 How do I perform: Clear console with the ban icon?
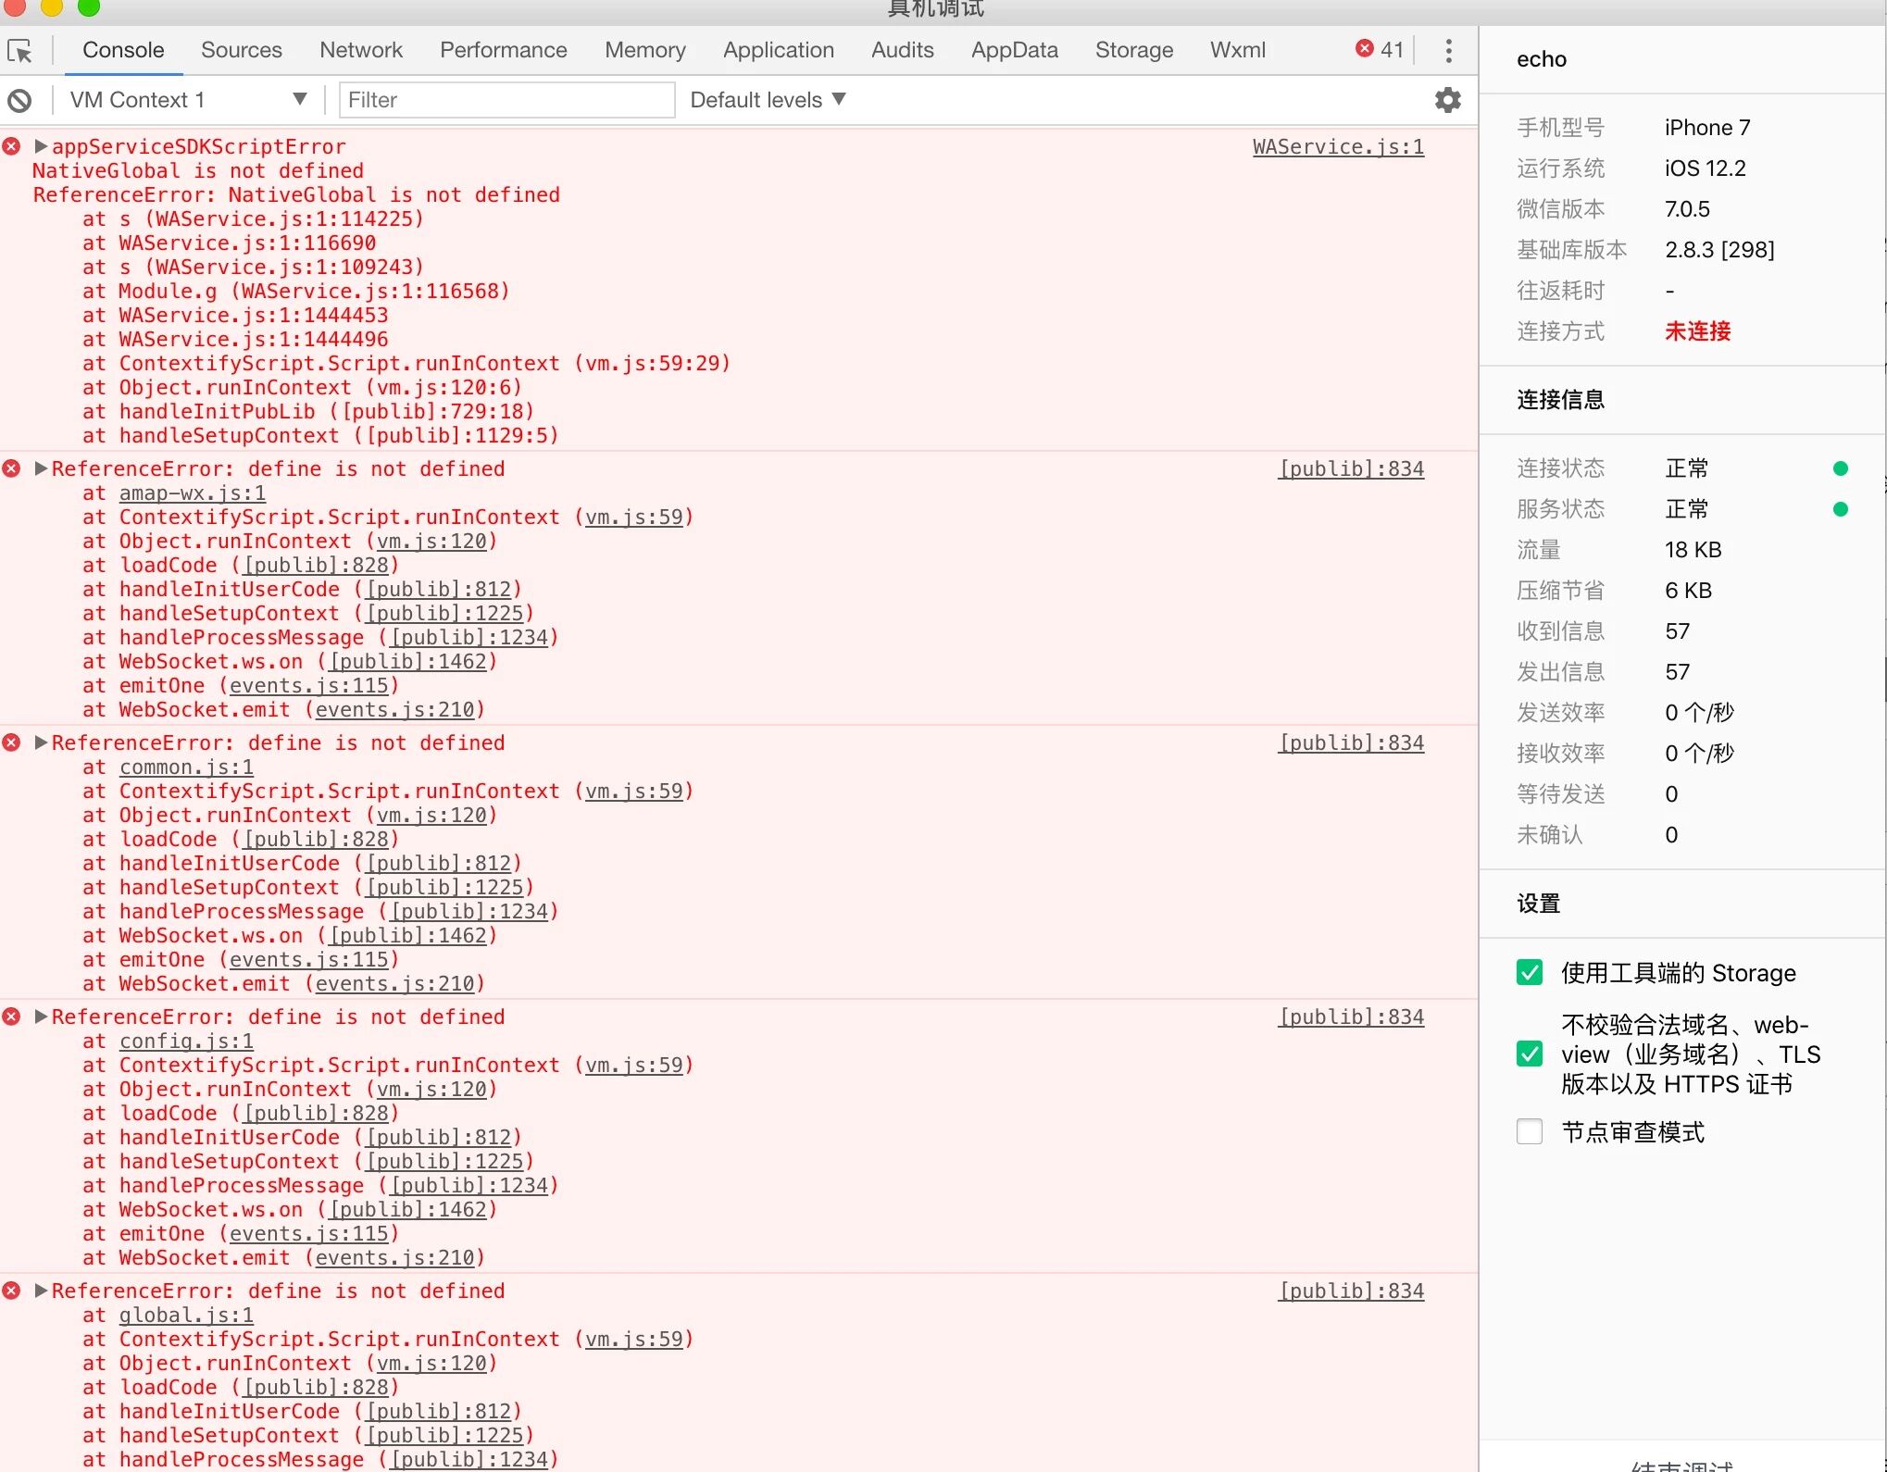coord(19,100)
